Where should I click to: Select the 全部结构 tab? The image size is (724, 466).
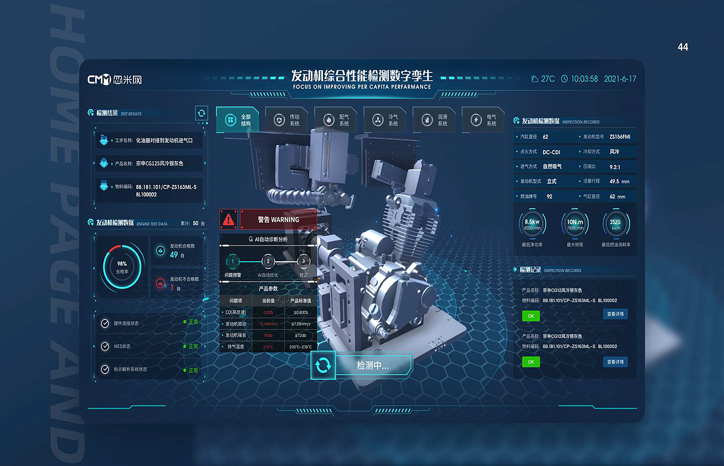click(238, 120)
